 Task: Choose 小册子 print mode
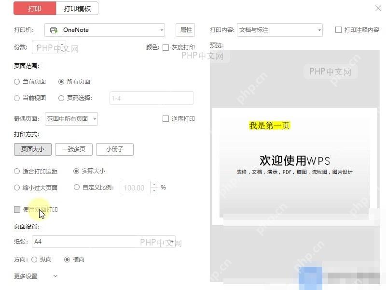[115, 149]
